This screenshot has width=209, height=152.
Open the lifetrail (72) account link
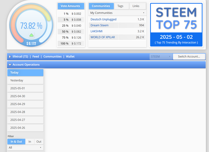[x=20, y=56]
